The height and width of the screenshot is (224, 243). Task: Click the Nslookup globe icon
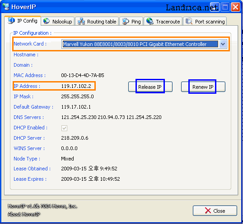(x=47, y=21)
